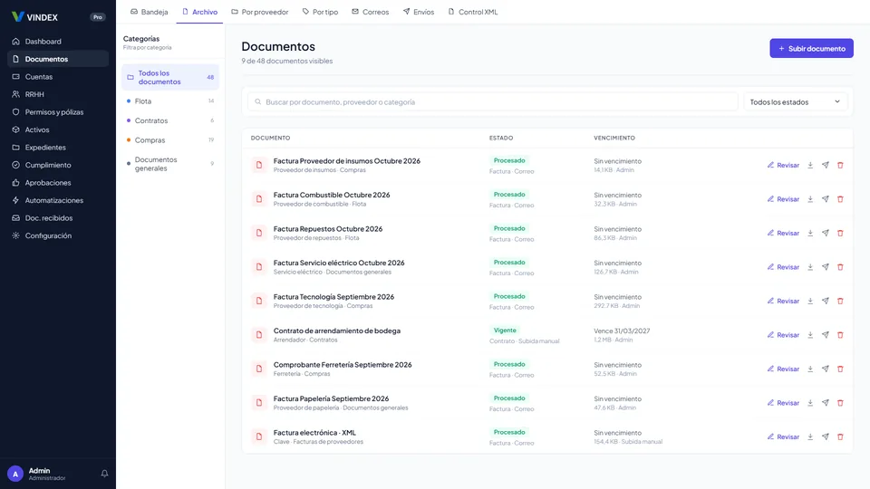Revisar Factura Proveedor de insumos Octubre 2026
This screenshot has height=489, width=870.
point(783,165)
